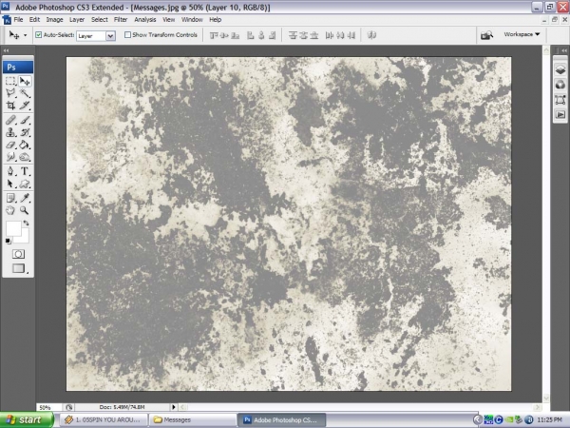Select the Lasso tool
Screen dimensions: 570x428
point(10,93)
